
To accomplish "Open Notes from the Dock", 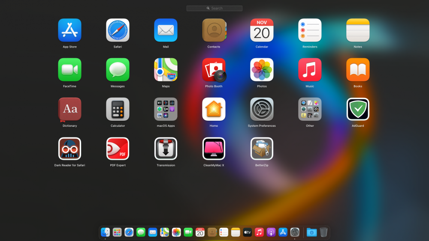I will [x=236, y=232].
